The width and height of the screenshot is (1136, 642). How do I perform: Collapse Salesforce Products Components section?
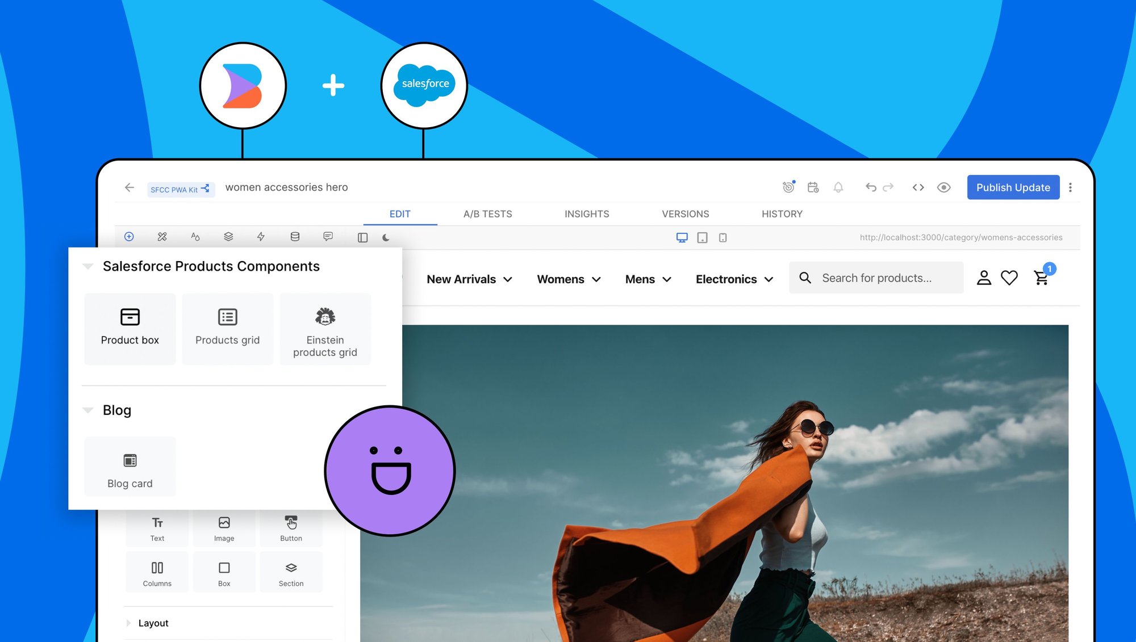(88, 266)
